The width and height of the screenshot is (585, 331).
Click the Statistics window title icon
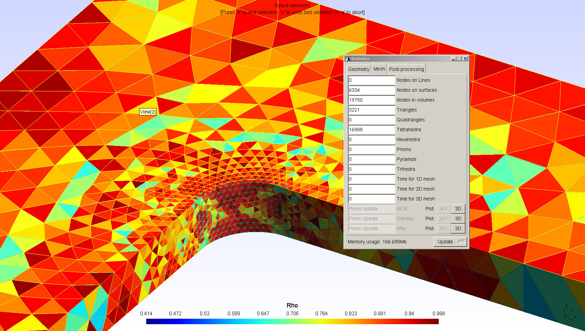tap(348, 59)
